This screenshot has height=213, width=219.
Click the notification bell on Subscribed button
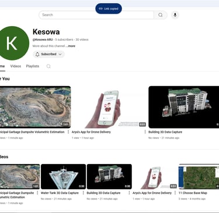37,54
